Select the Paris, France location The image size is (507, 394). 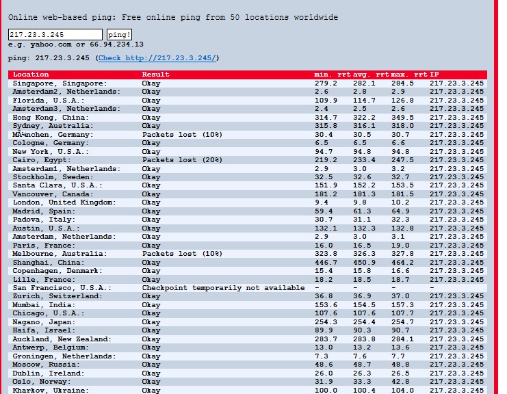(44, 246)
